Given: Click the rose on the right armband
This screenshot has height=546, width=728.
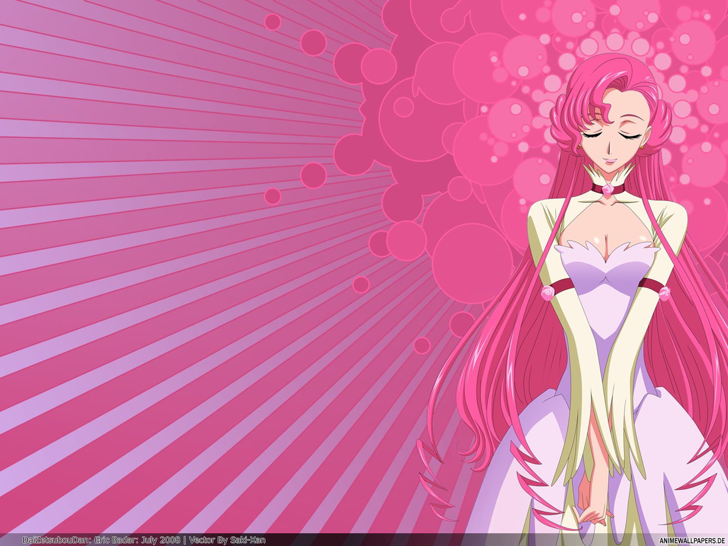Looking at the screenshot, I should (x=665, y=292).
